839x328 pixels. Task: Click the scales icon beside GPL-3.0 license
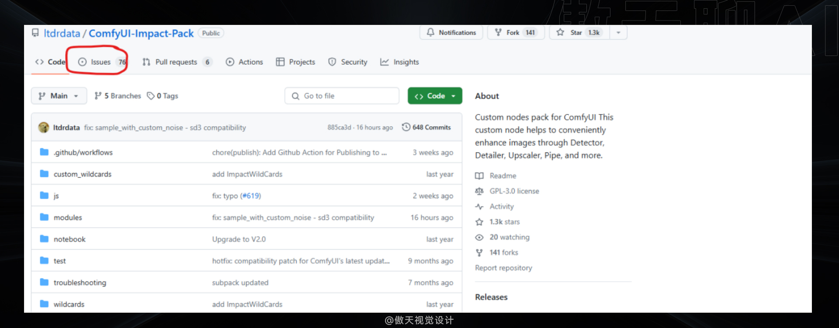[479, 191]
